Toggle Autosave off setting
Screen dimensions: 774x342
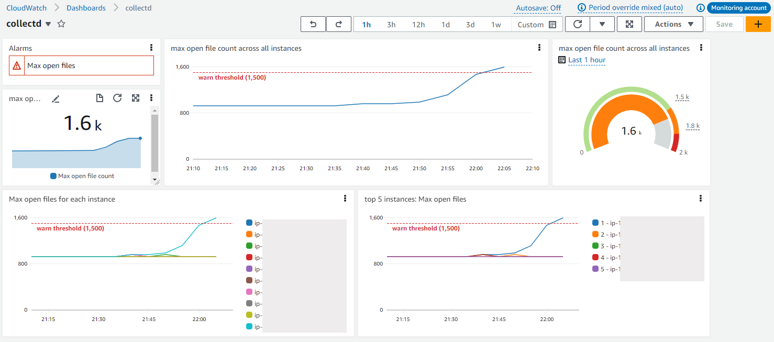[x=537, y=7]
